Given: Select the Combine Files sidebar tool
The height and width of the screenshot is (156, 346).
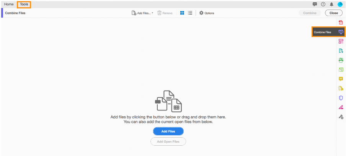Looking at the screenshot, I should [328, 32].
